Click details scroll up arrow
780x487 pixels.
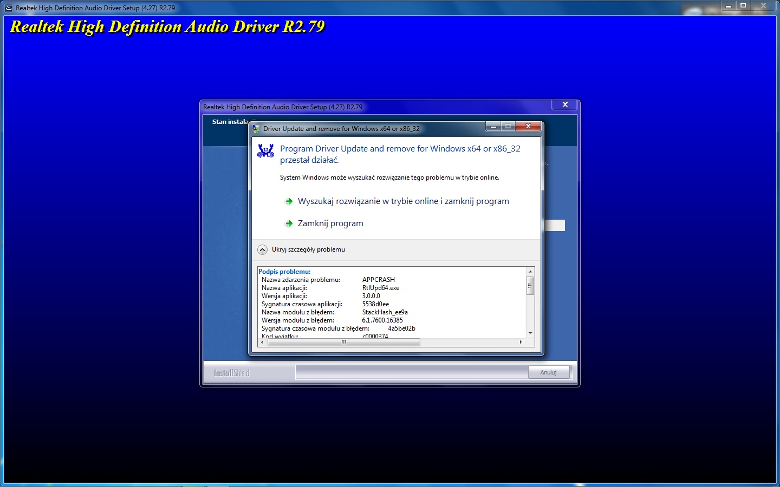(530, 271)
